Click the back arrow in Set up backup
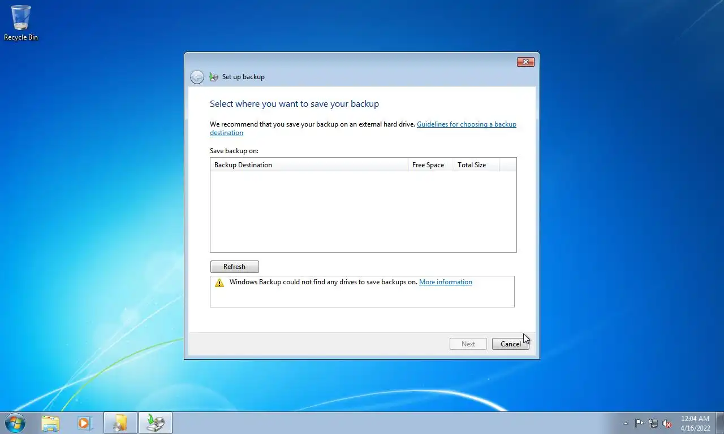This screenshot has width=724, height=434. (x=197, y=77)
